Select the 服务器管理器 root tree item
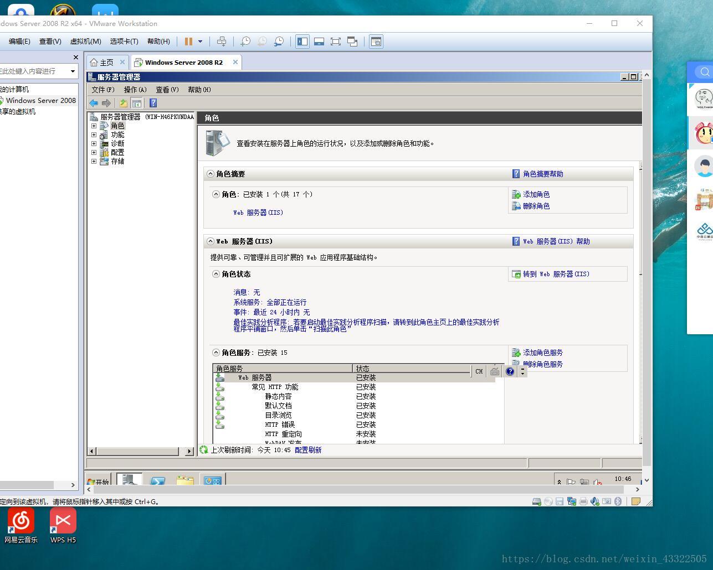 [x=142, y=117]
